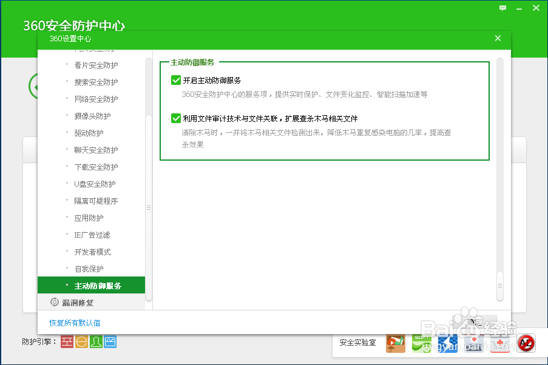Open the ad-block AD icon in security lab

pyautogui.click(x=526, y=344)
